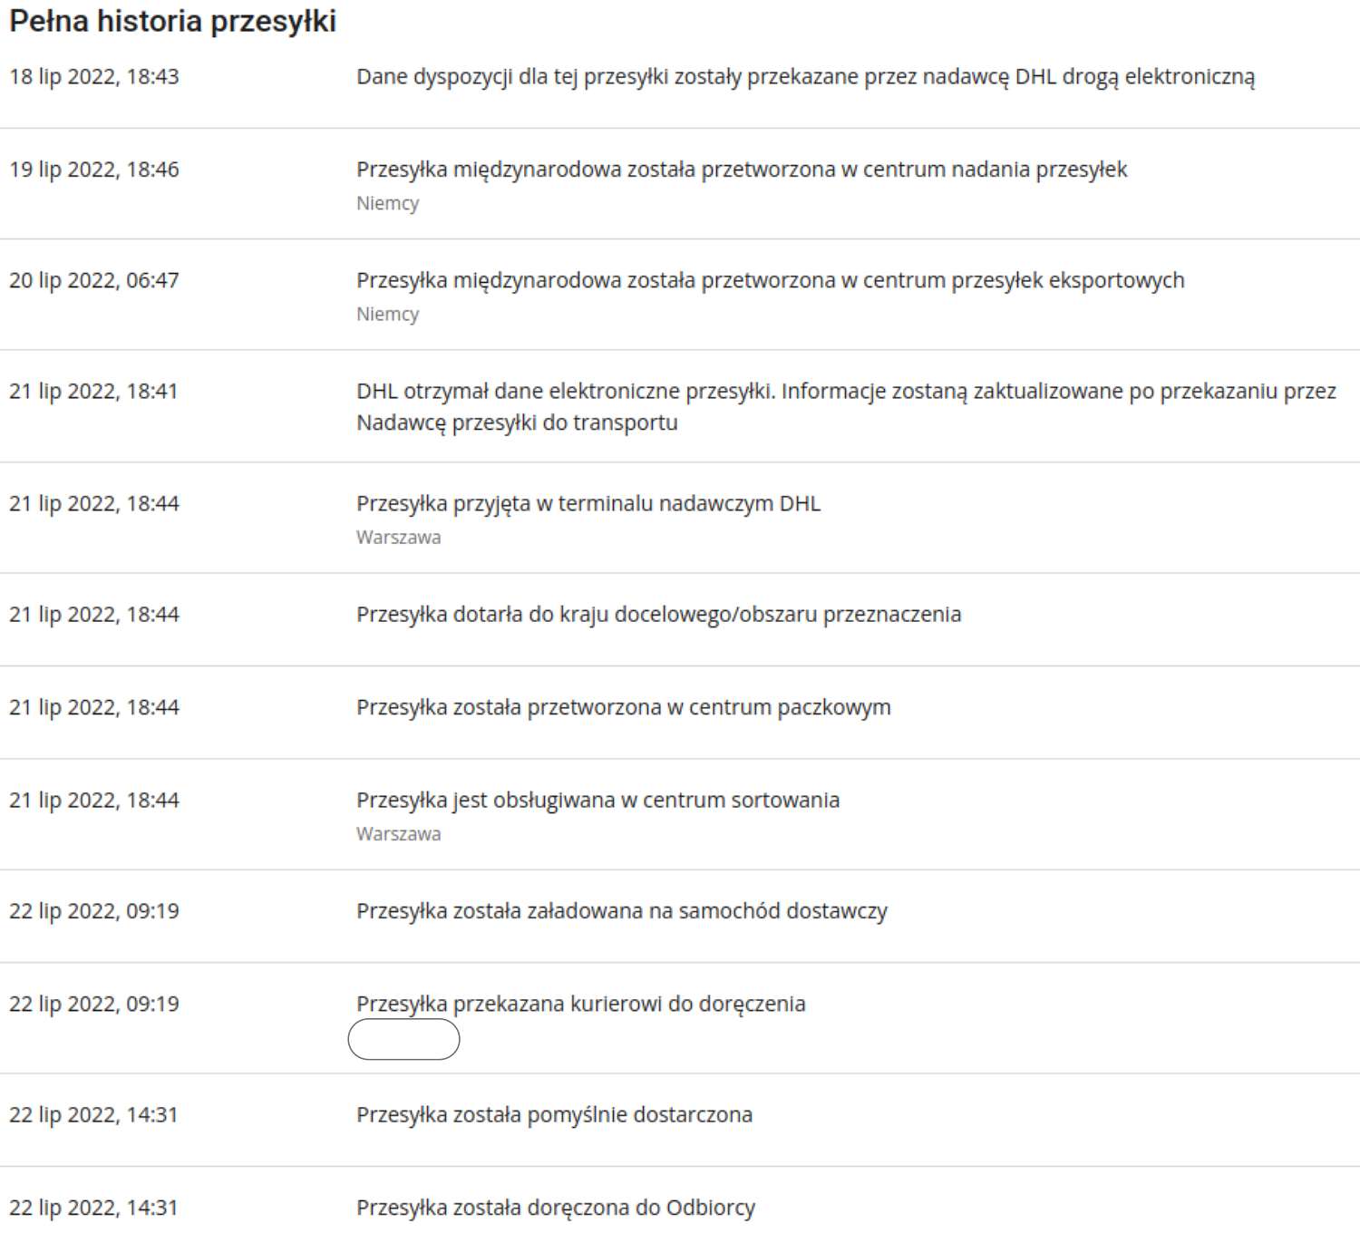Click the 'Przesyłka przyjęta w terminalu nadawczym DHL' entry
The height and width of the screenshot is (1233, 1360).
click(588, 504)
